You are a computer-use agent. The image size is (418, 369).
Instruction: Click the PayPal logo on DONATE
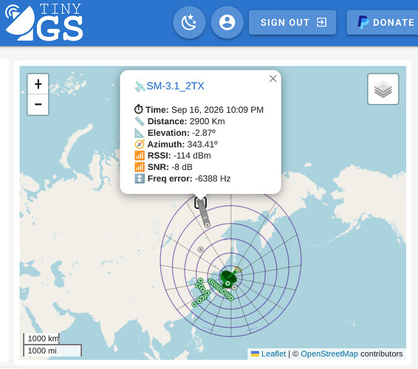(363, 22)
